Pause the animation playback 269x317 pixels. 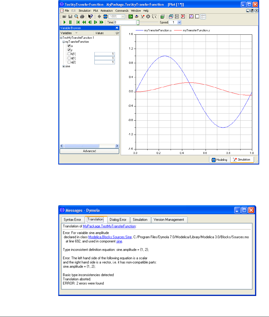pos(70,22)
